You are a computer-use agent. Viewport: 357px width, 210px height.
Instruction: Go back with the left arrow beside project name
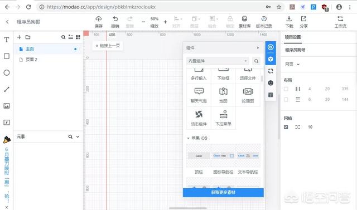coord(7,22)
